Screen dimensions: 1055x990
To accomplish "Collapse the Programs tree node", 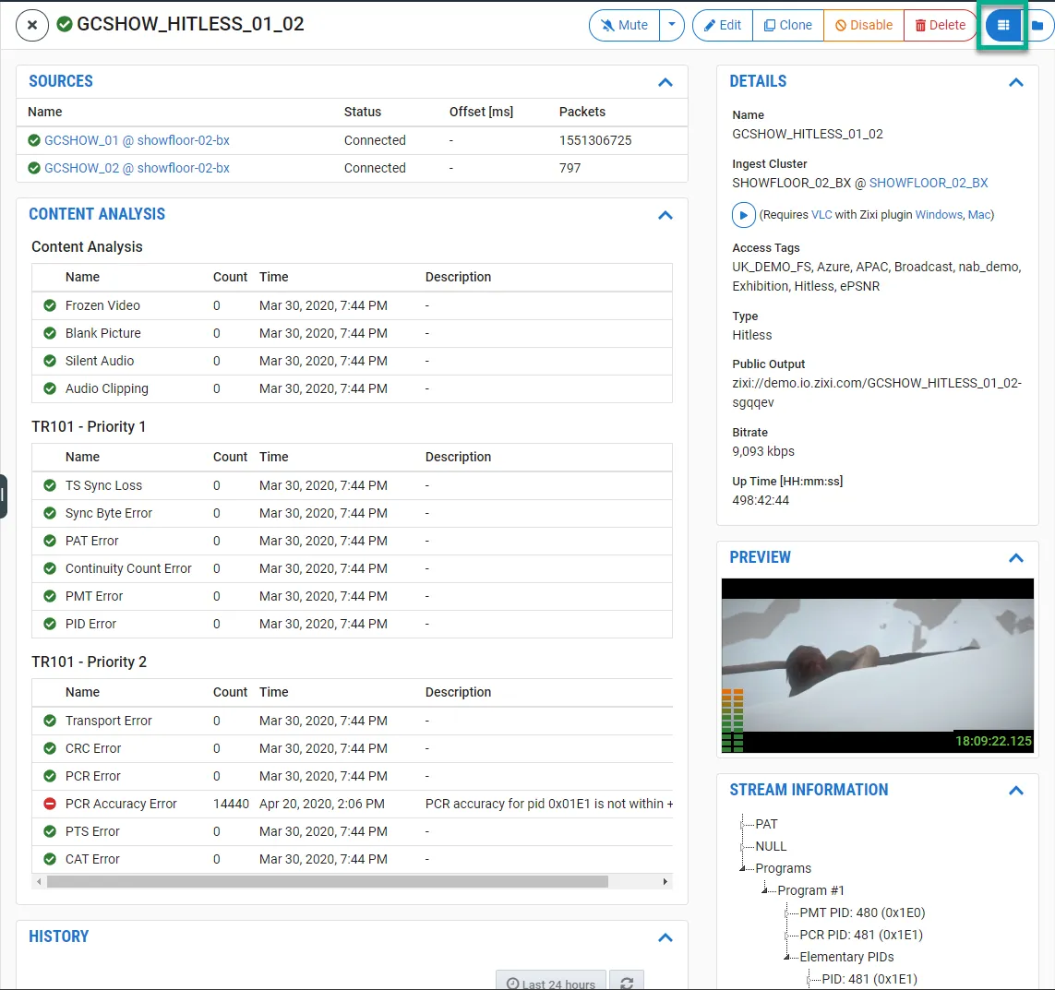I will [x=743, y=868].
